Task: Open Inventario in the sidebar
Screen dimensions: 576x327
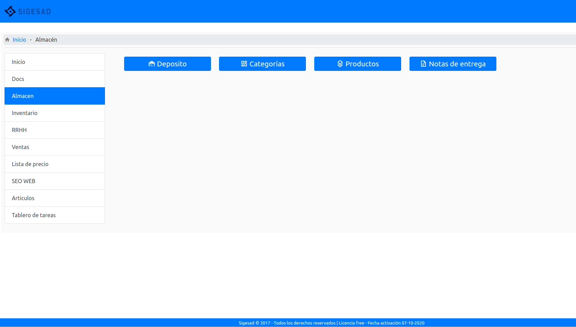Action: pos(55,113)
